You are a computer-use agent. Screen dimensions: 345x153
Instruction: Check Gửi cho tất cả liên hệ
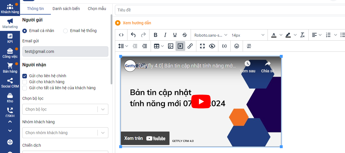tap(25, 88)
